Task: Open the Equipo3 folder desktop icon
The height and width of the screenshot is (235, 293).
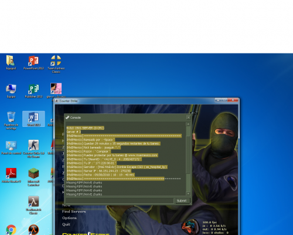Action: point(11,62)
